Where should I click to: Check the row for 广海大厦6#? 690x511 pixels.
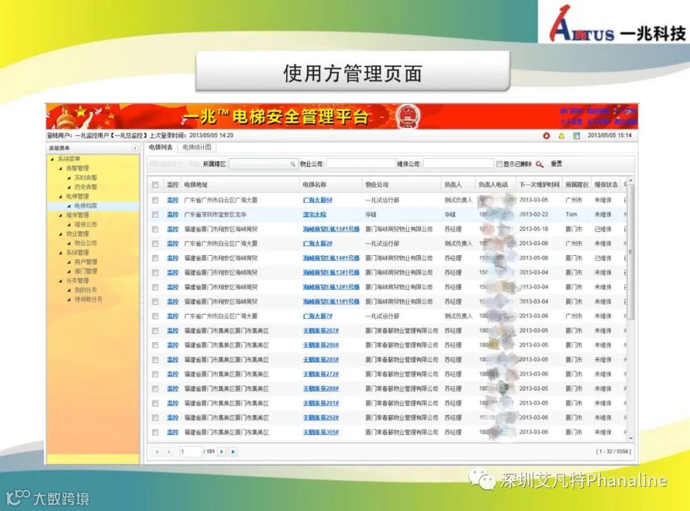(155, 200)
